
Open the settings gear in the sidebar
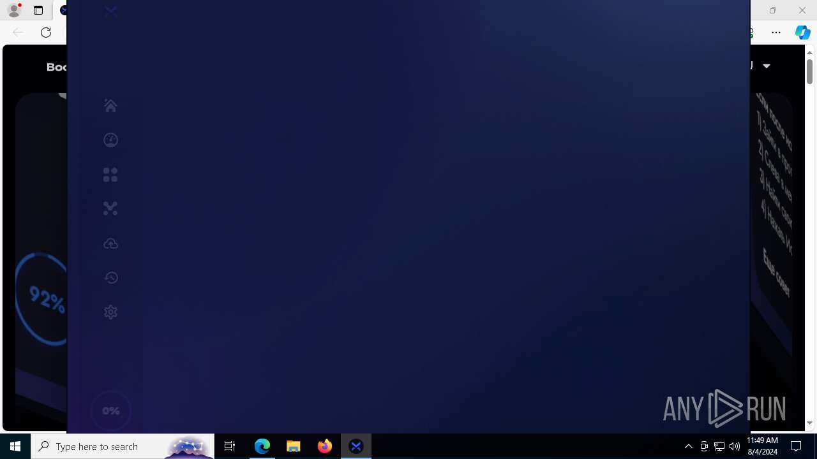click(x=110, y=312)
